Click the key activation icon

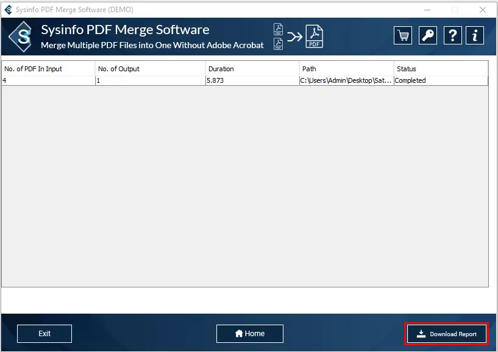click(428, 35)
